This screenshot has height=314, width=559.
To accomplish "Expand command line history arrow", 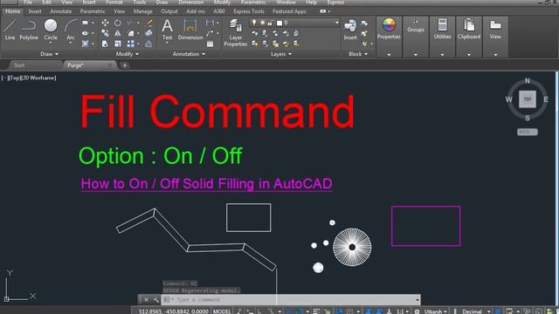I will click(418, 300).
